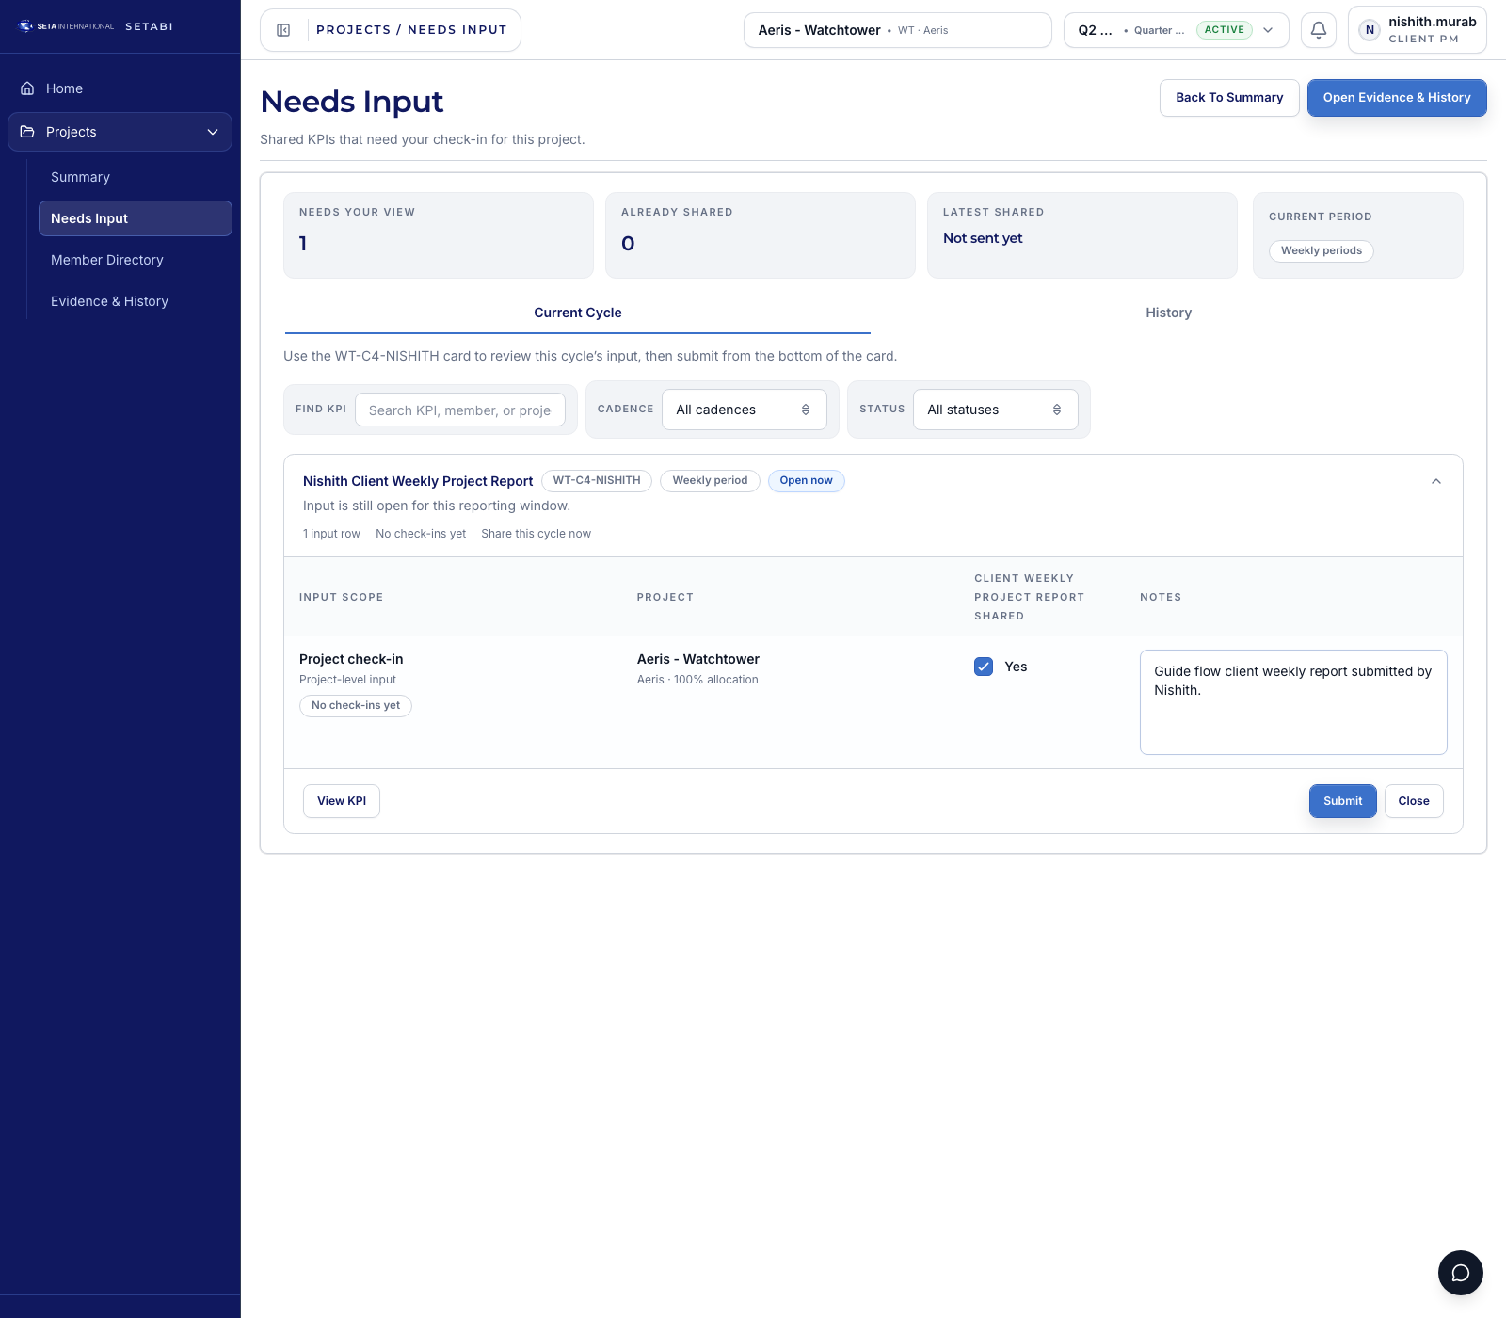Click the nishith.murab avatar icon
1506x1318 pixels.
coord(1370,29)
